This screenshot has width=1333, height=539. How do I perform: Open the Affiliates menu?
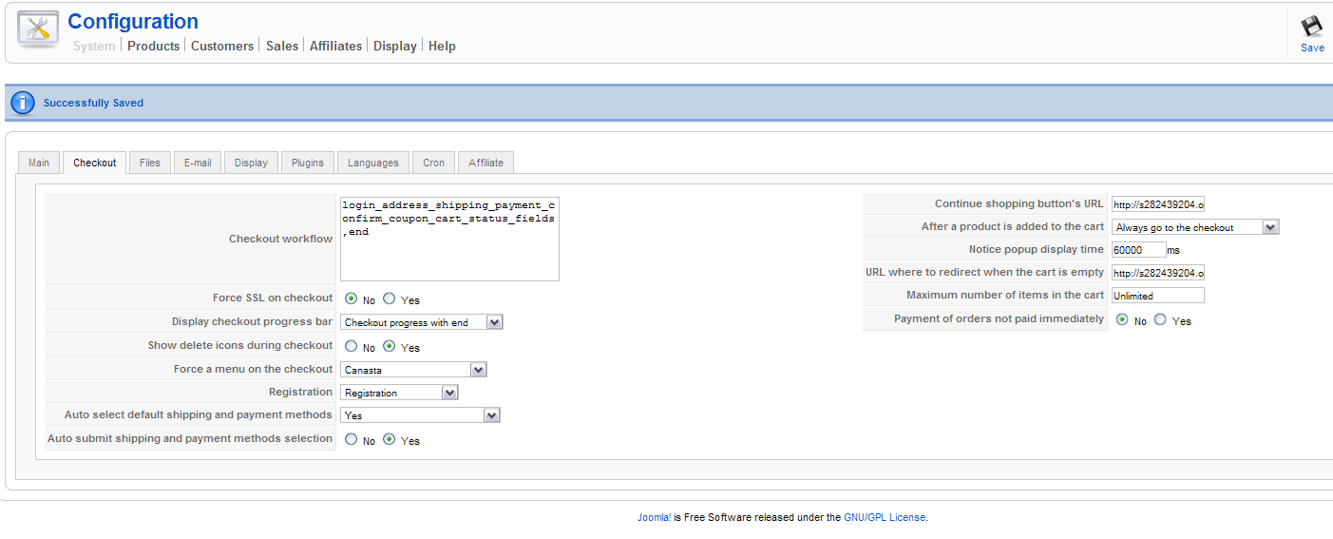pos(335,46)
